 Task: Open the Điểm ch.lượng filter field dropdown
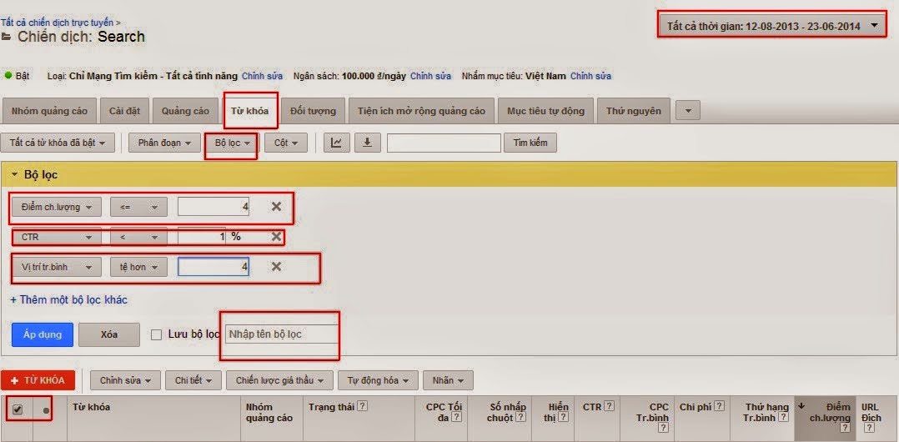point(56,207)
